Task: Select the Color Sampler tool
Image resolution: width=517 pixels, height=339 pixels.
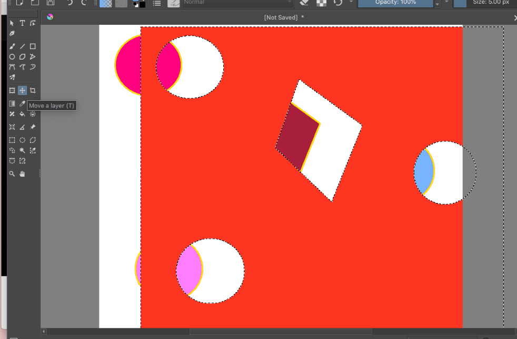Action: pos(22,103)
